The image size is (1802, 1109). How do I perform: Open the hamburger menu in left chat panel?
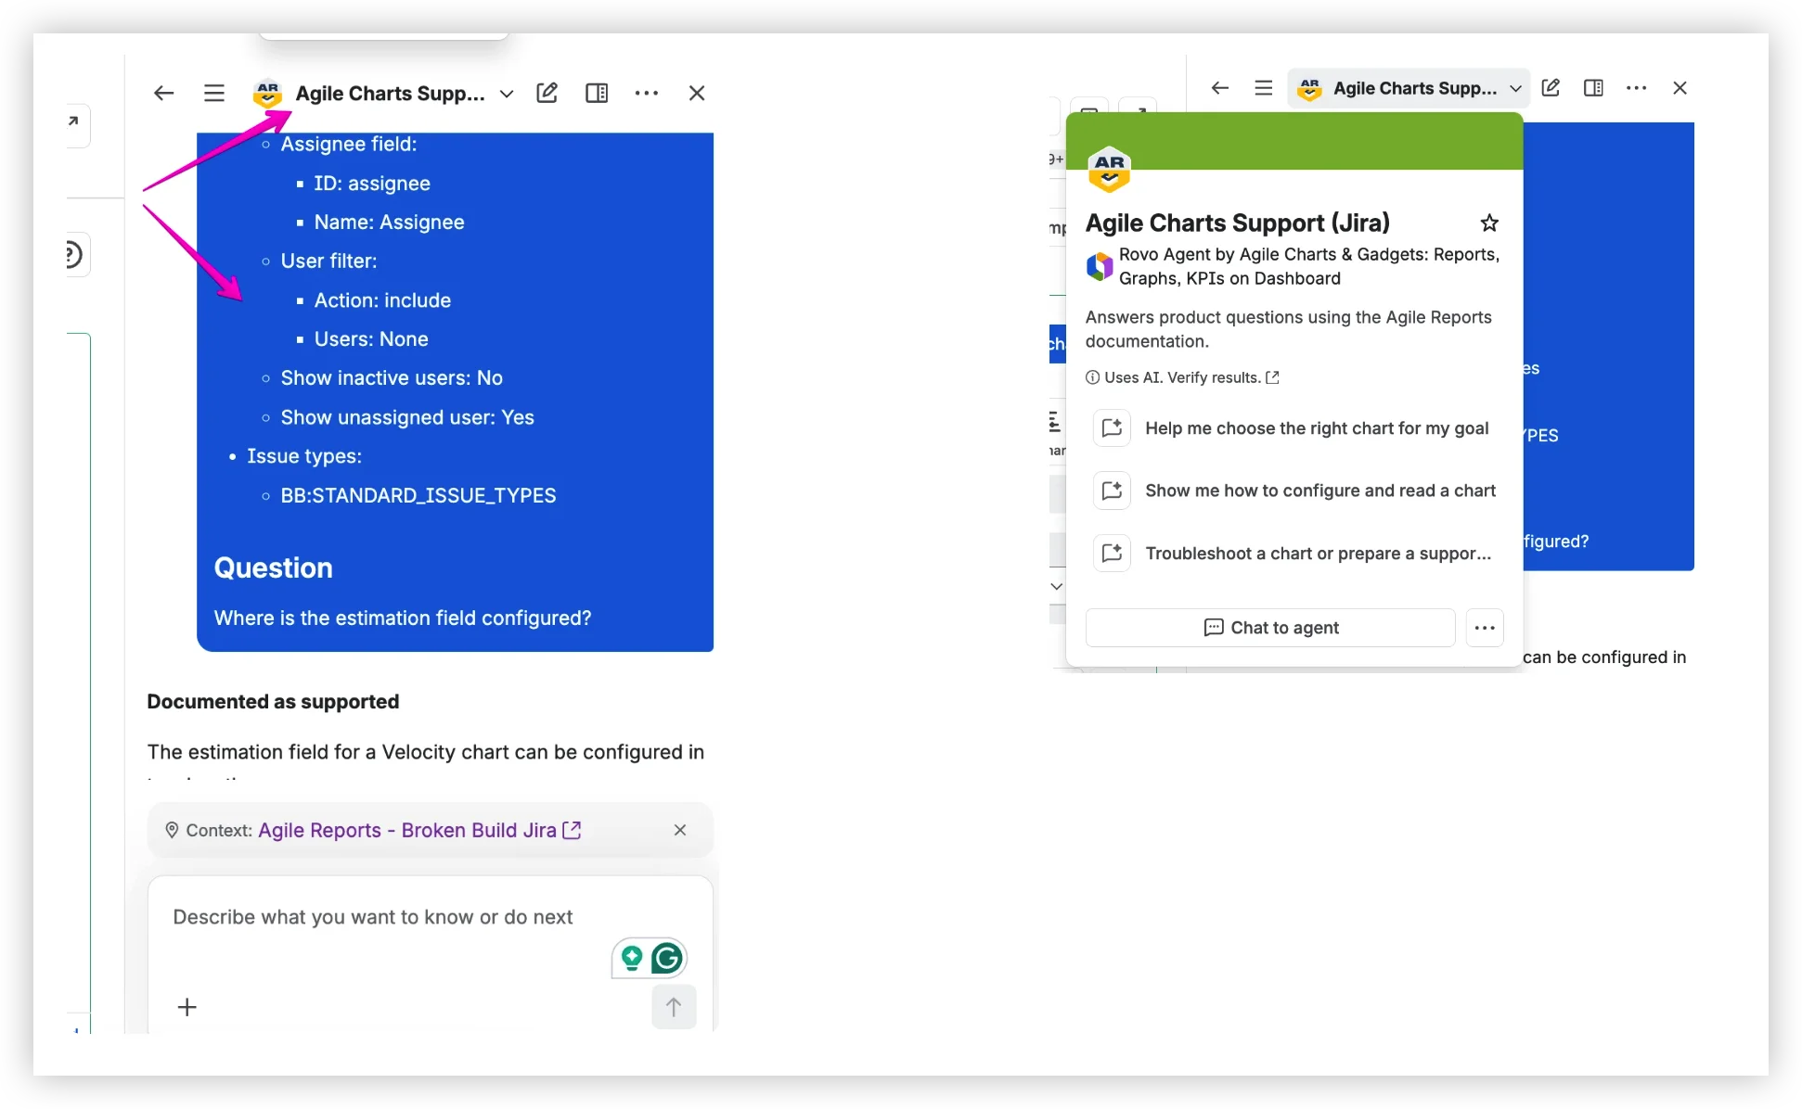[x=214, y=93]
